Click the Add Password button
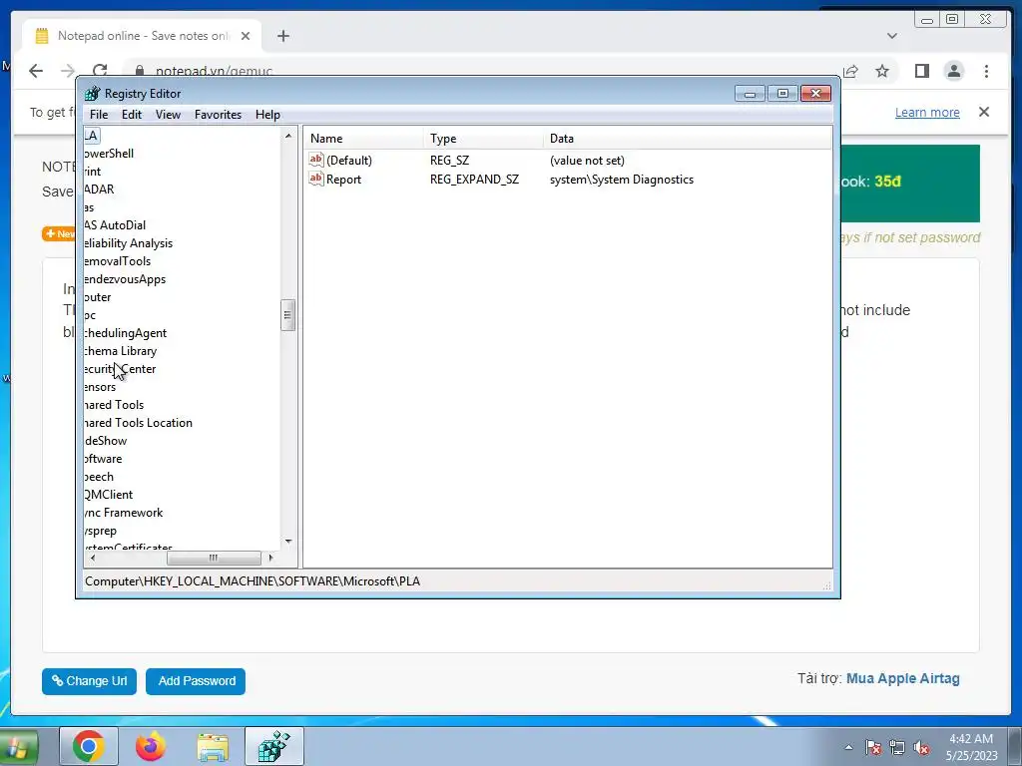This screenshot has width=1022, height=766. tap(196, 681)
